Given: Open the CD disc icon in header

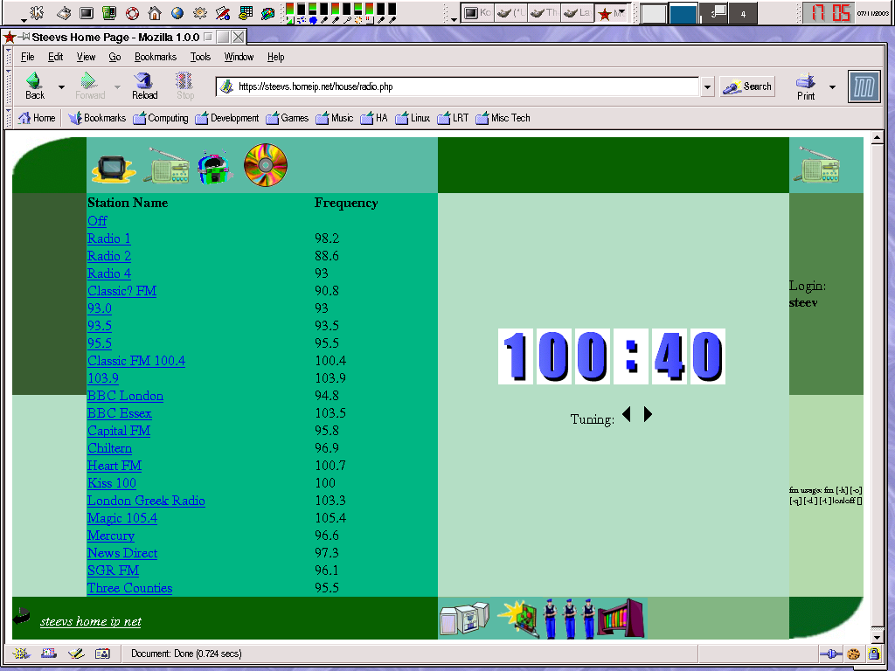Looking at the screenshot, I should [x=265, y=164].
